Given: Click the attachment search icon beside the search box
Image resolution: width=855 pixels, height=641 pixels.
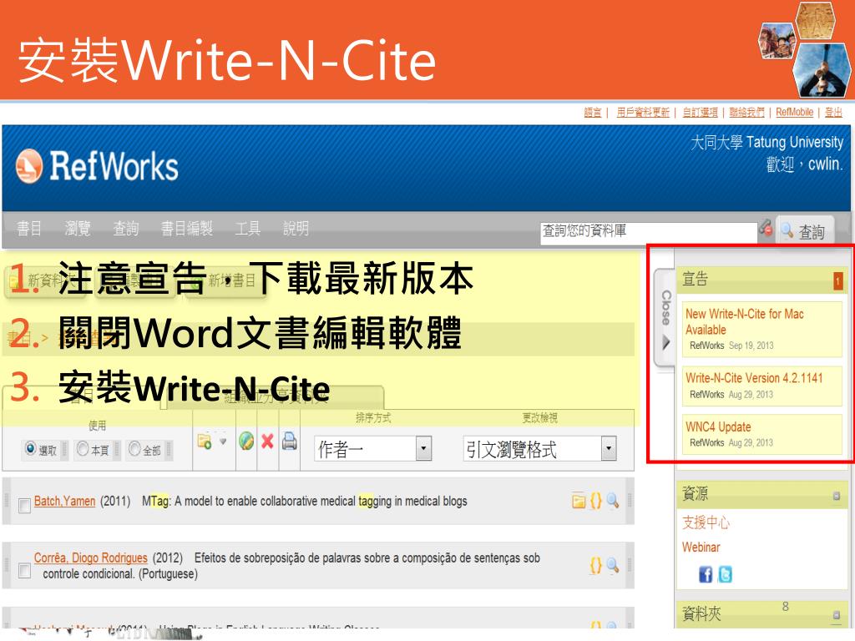Looking at the screenshot, I should tap(766, 229).
